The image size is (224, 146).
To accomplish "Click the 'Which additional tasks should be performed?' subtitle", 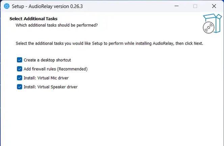I will [x=56, y=25].
